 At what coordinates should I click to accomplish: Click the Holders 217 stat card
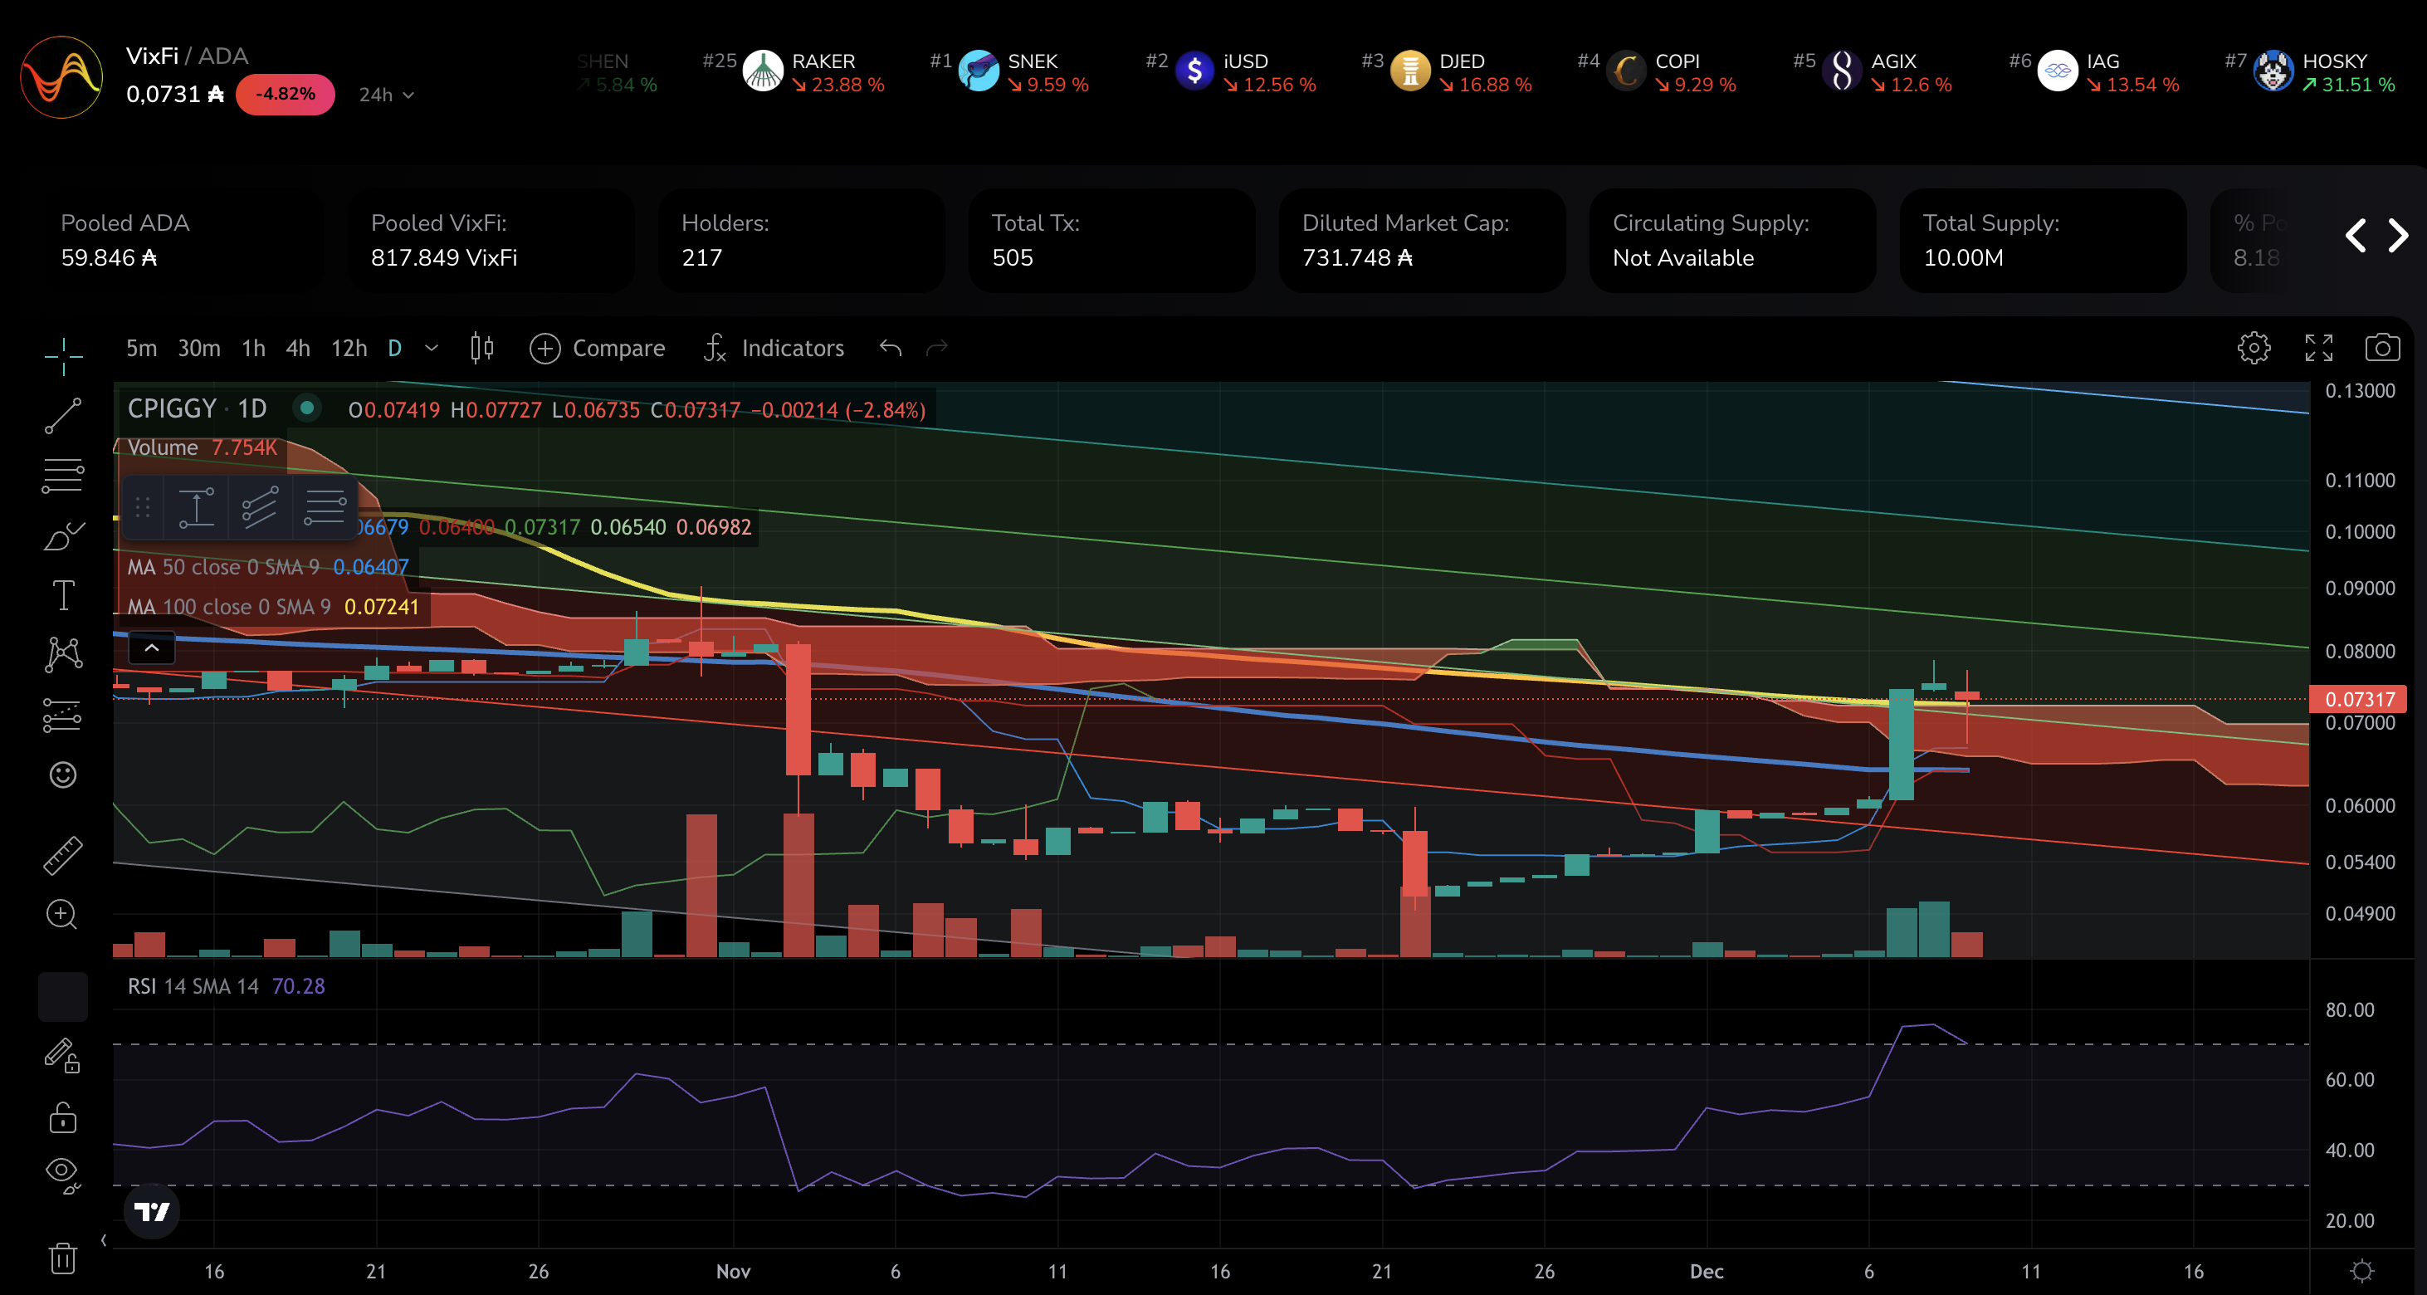801,241
